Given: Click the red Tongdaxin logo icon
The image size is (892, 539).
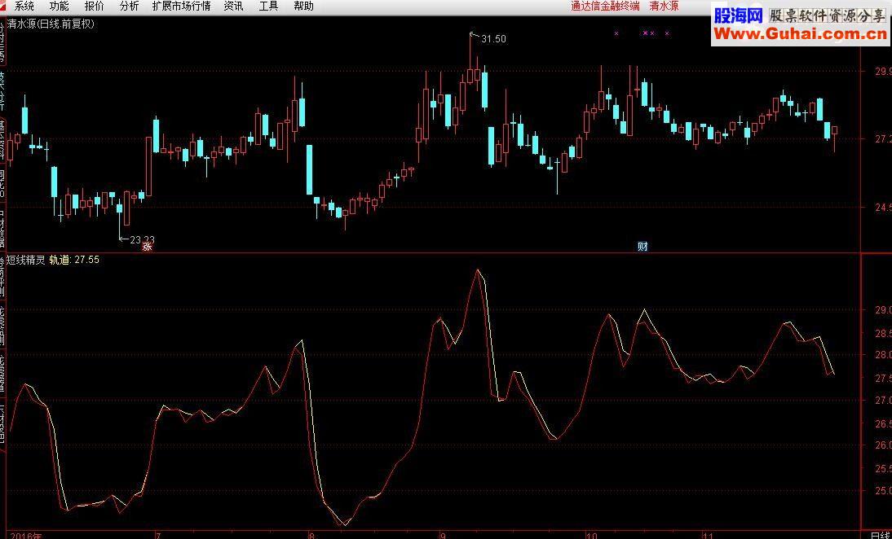Looking at the screenshot, I should tap(4, 6).
